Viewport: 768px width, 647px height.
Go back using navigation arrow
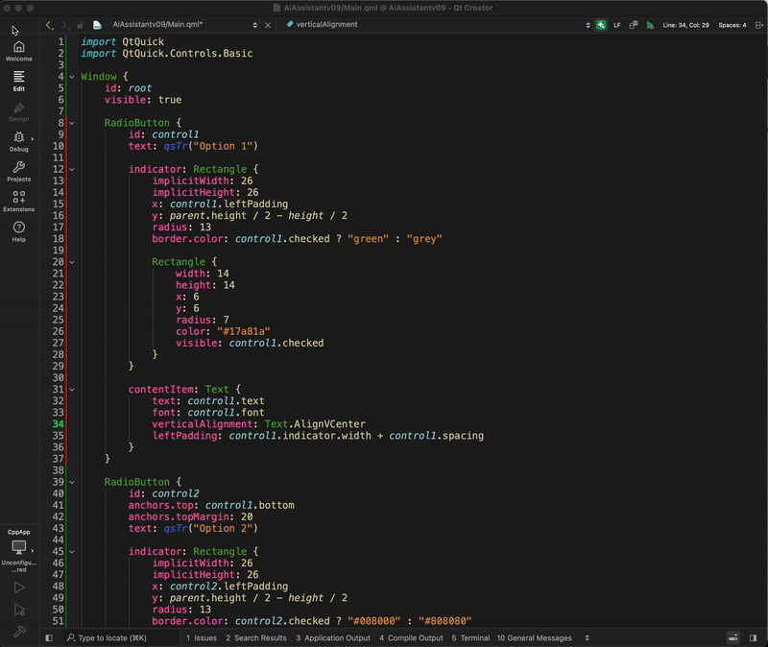click(50, 25)
